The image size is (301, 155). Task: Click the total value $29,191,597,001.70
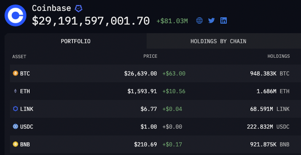[x=91, y=21]
